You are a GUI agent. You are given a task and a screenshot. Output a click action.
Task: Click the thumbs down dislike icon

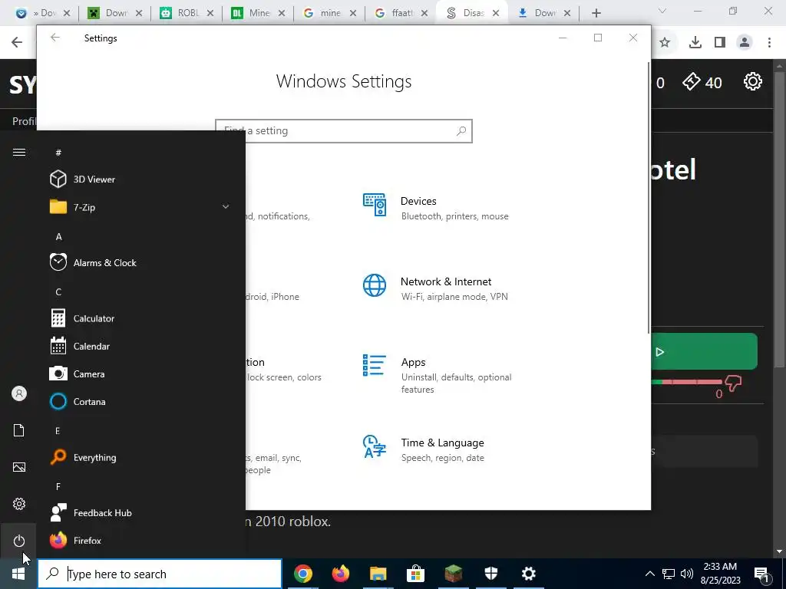tap(733, 383)
